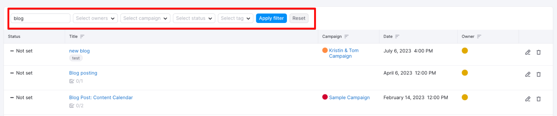Expand the Select campaign dropdown
The image size is (557, 116).
145,18
